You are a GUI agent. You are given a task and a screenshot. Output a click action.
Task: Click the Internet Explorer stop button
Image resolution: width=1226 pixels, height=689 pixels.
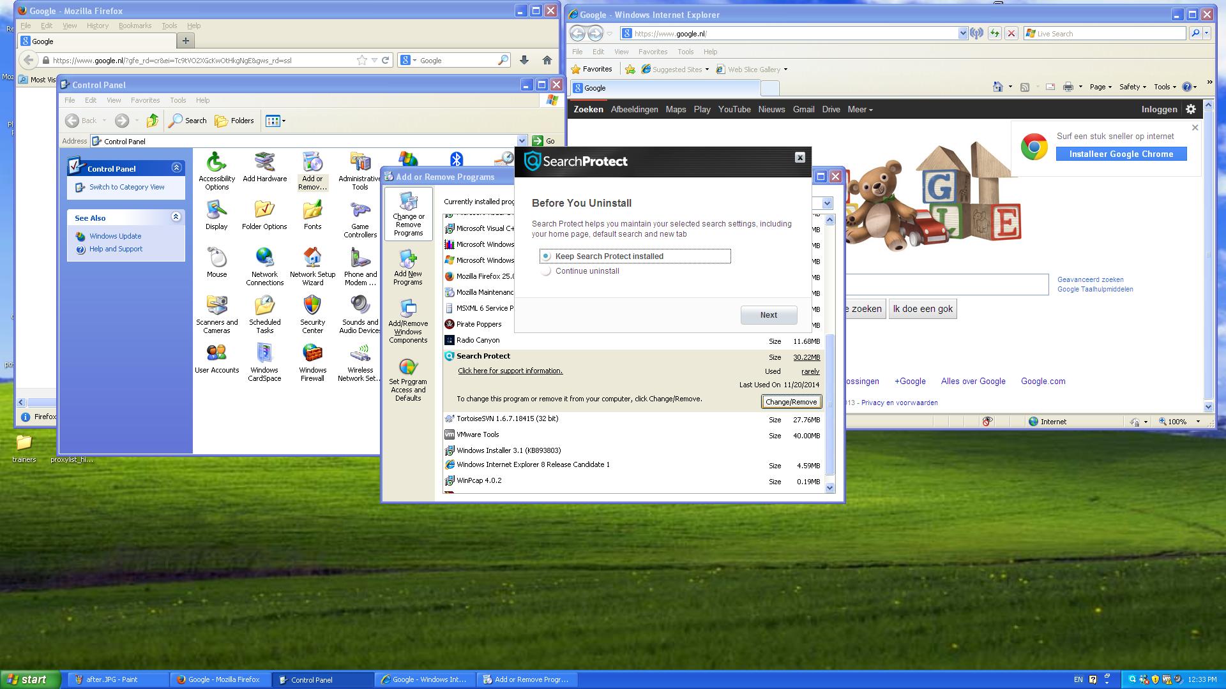(x=1011, y=34)
